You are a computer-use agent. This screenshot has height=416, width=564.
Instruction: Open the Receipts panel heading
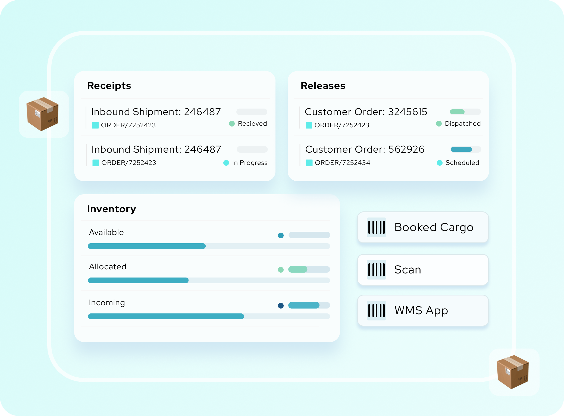(109, 86)
